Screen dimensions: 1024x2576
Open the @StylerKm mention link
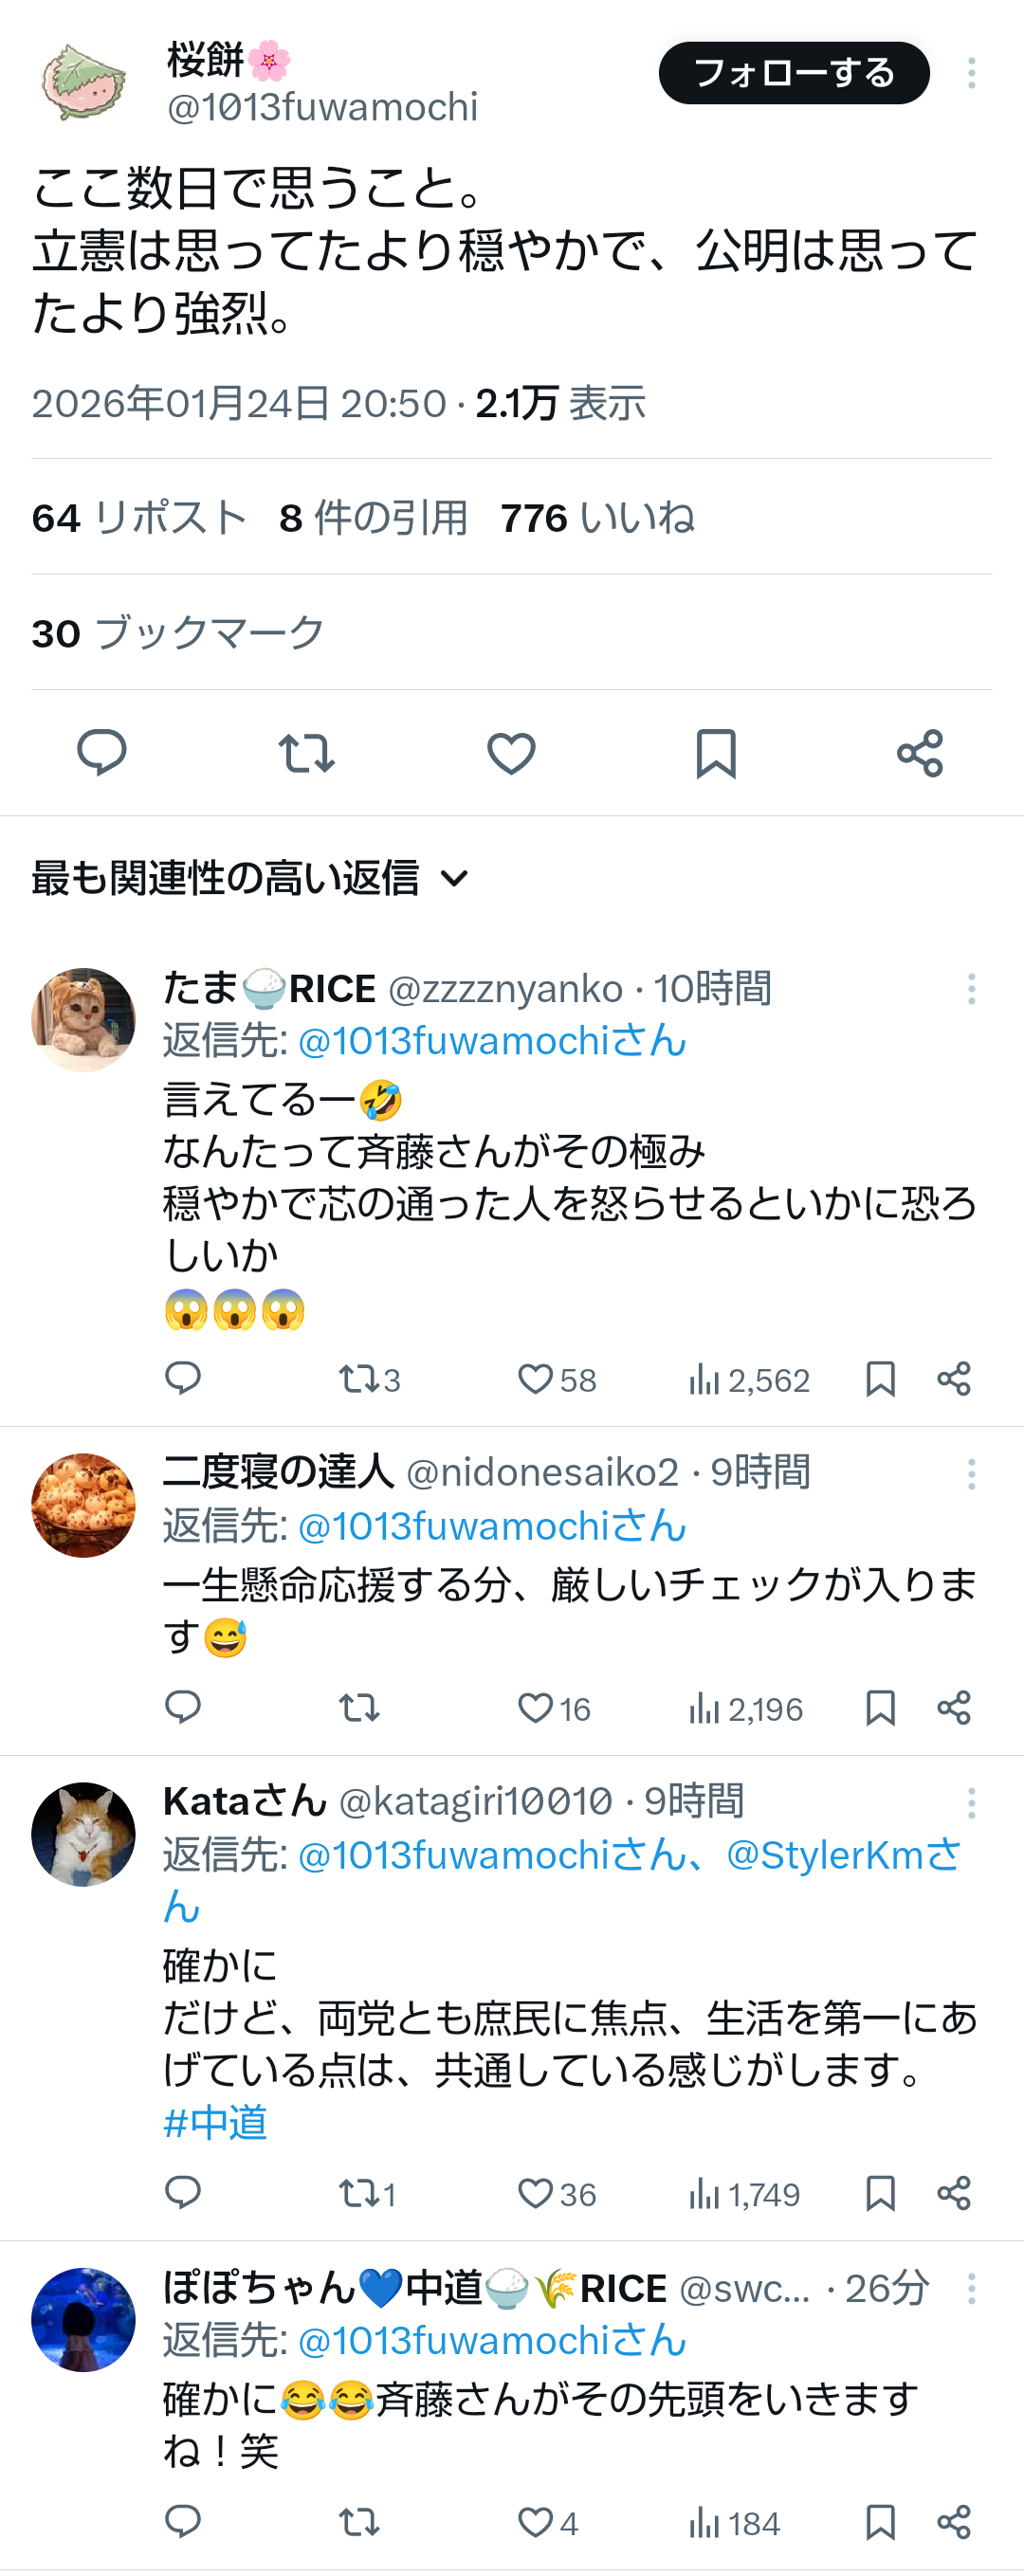(842, 1855)
